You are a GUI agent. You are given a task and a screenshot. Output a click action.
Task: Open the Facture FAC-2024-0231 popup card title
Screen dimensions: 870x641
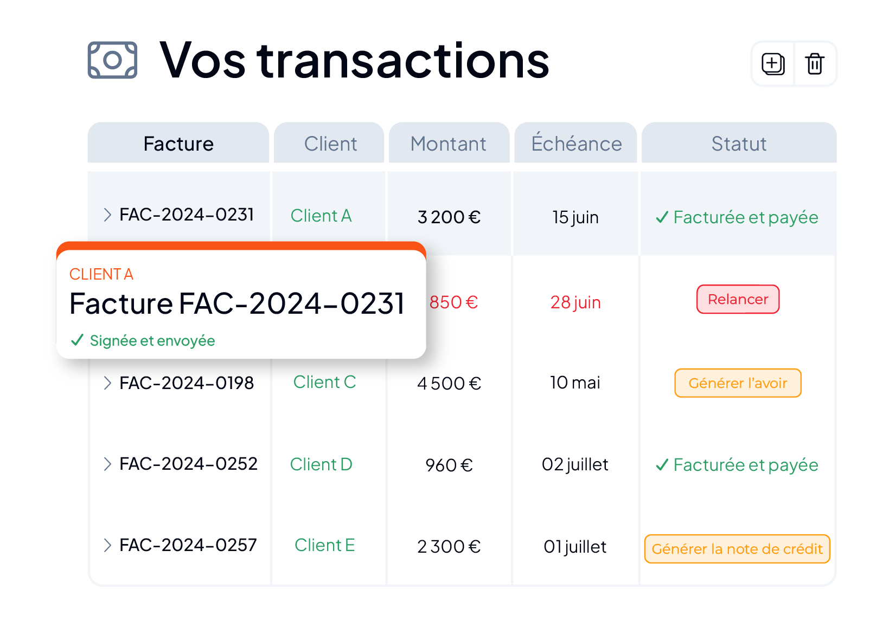(237, 303)
